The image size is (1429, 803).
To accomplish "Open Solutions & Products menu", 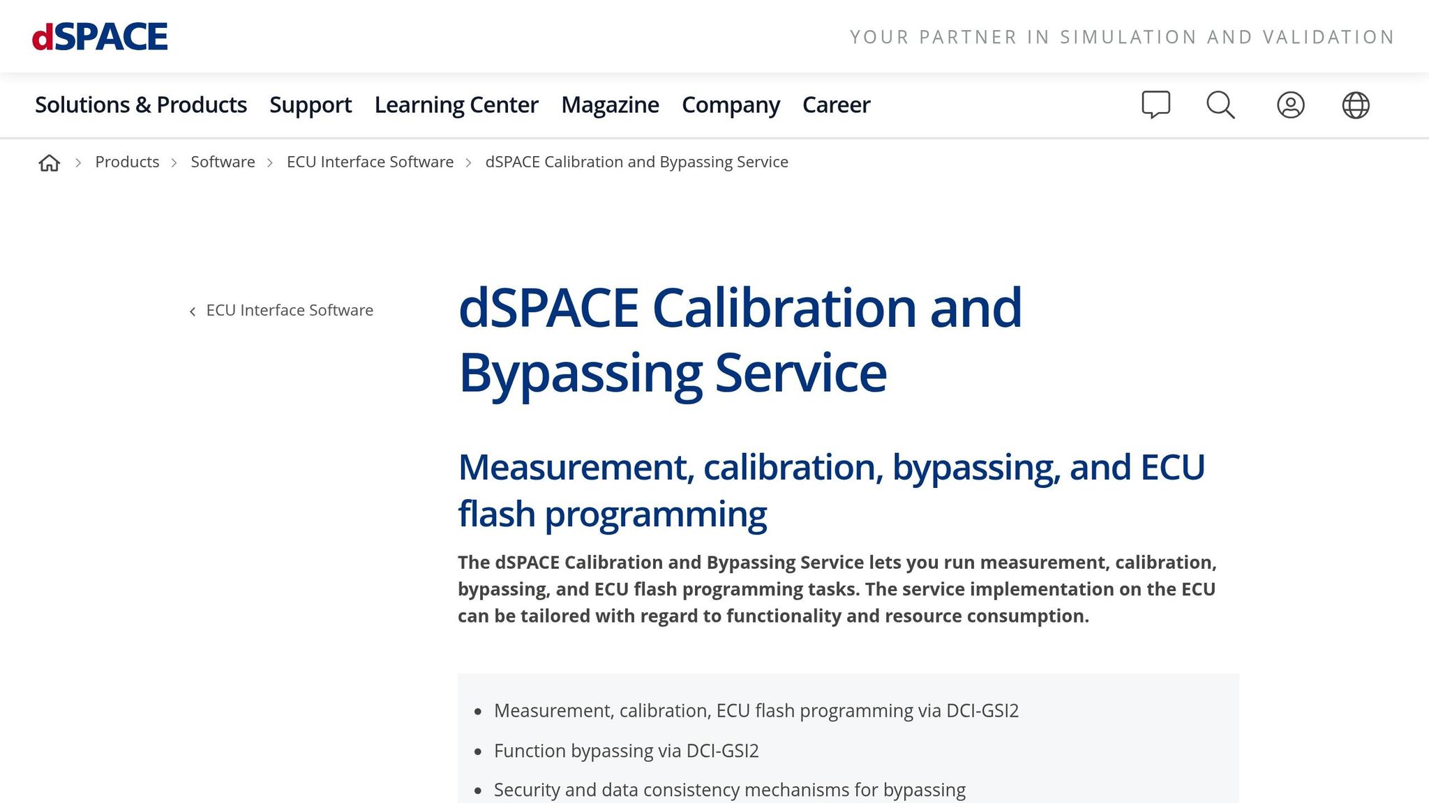I will [140, 105].
